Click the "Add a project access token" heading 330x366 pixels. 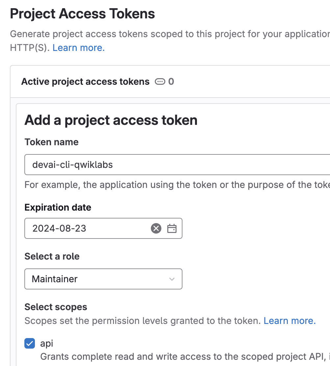111,120
